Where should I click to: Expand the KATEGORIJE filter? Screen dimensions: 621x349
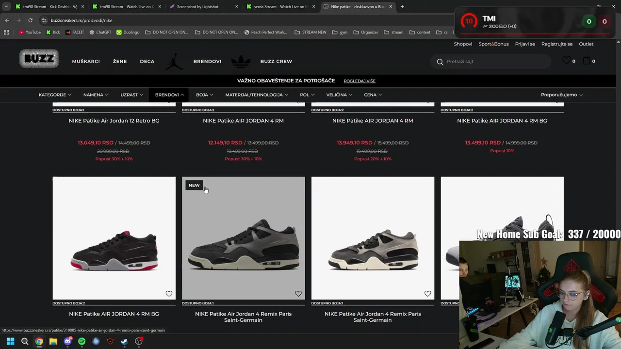[x=55, y=95]
